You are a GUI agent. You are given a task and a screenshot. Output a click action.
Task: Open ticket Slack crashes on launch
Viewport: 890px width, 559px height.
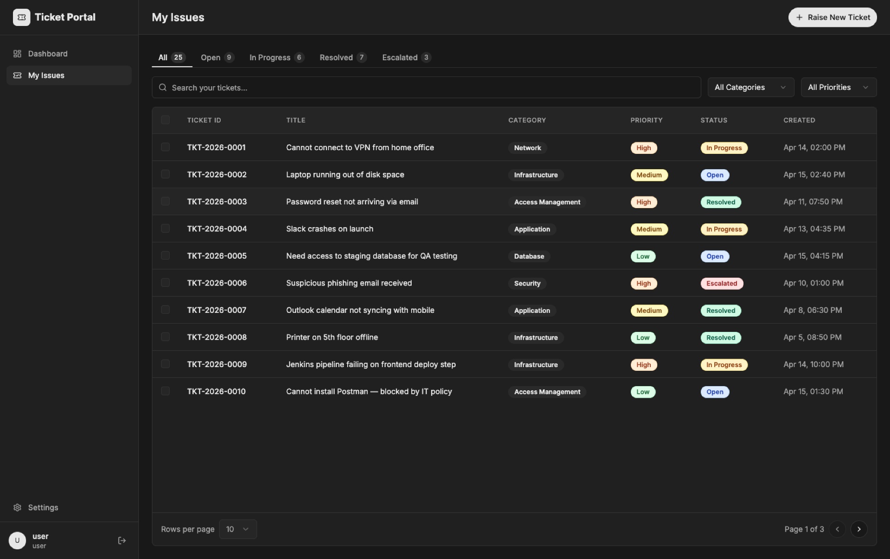click(330, 229)
